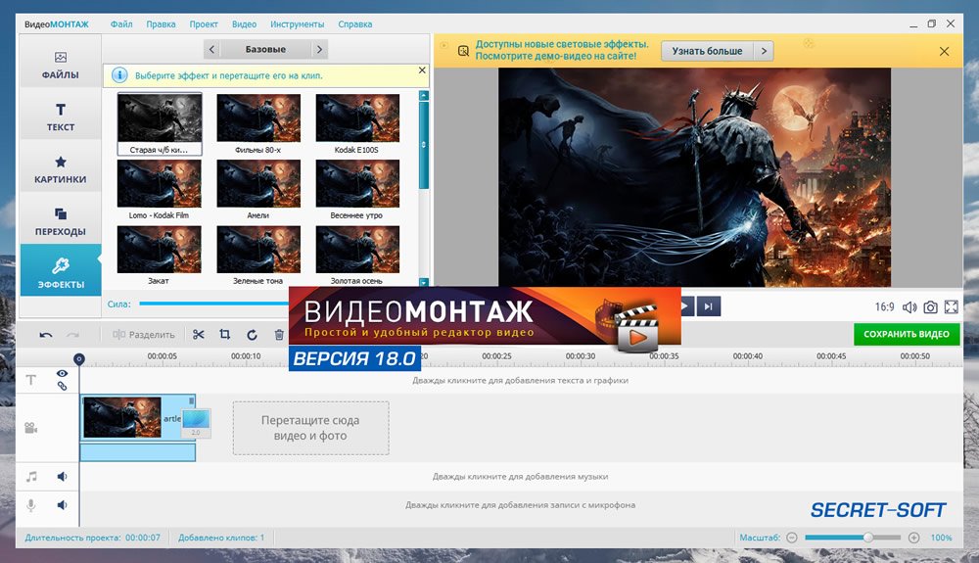Take a snapshot with the camera icon
Image resolution: width=979 pixels, height=563 pixels.
click(930, 307)
